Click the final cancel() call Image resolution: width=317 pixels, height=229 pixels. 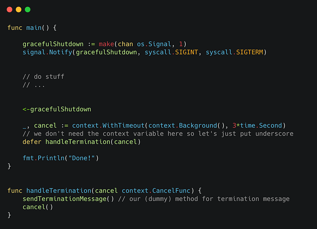tap(38, 207)
